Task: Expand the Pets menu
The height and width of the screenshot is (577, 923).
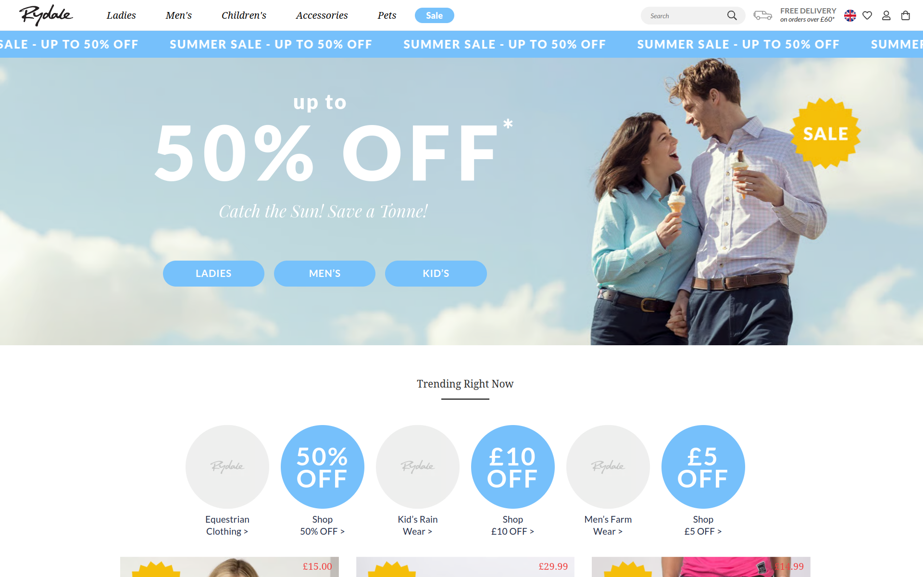Action: (387, 15)
